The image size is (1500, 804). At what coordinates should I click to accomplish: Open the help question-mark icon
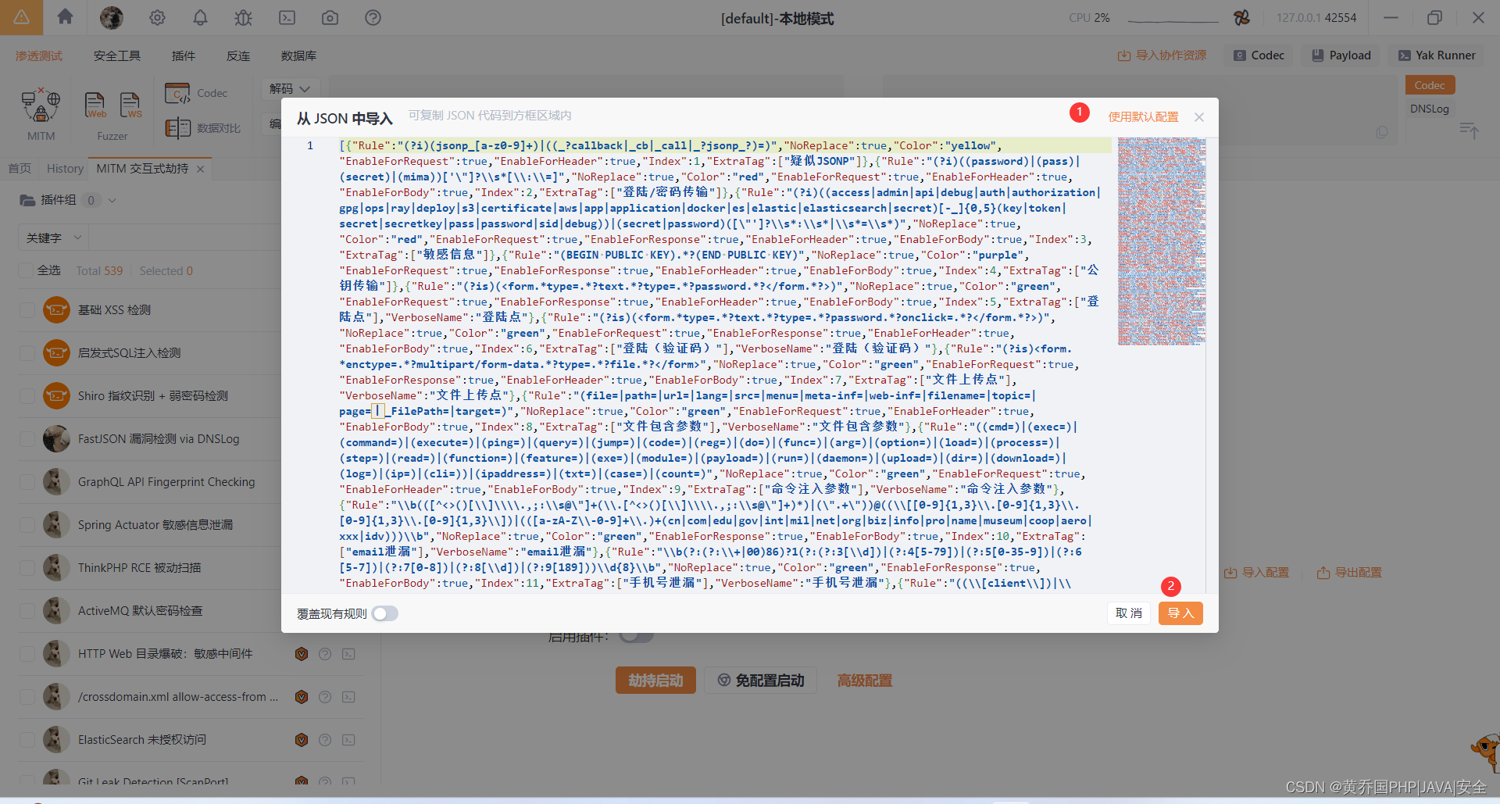coord(373,17)
